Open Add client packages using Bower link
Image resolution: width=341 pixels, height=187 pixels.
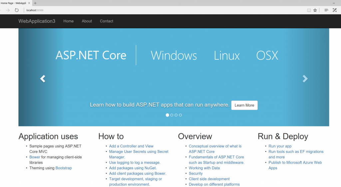(138, 173)
